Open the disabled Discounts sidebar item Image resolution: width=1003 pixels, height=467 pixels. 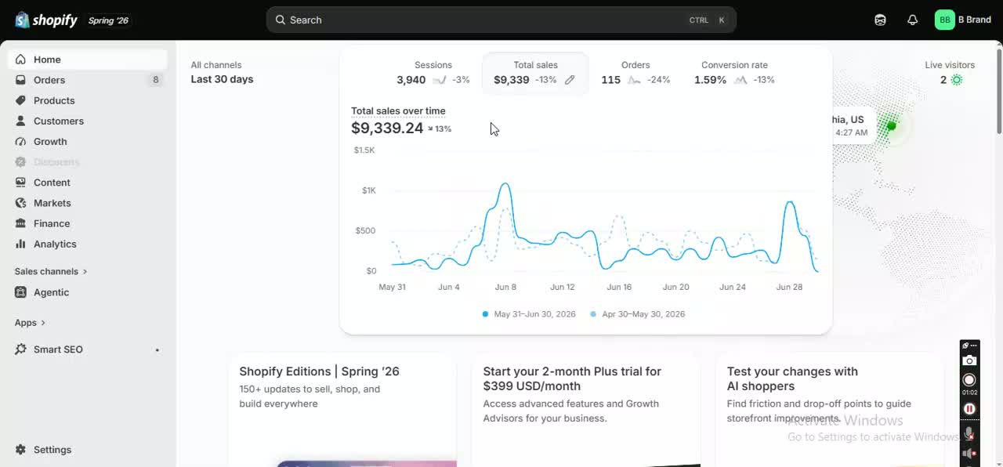[x=88, y=162]
